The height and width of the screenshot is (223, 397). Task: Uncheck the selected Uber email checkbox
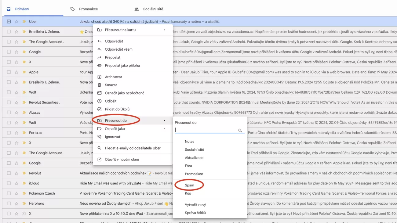click(x=9, y=22)
